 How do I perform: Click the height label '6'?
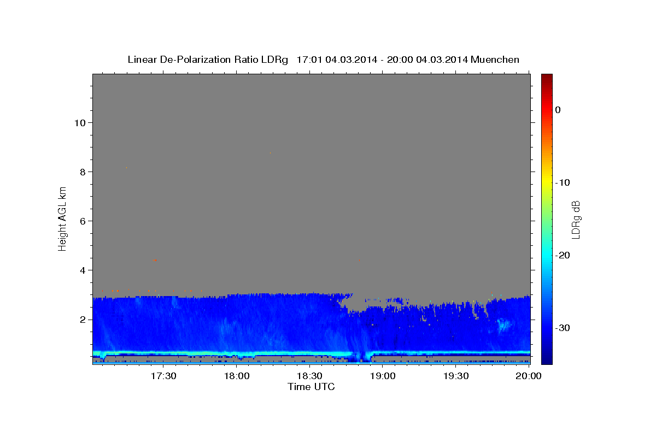click(x=81, y=221)
